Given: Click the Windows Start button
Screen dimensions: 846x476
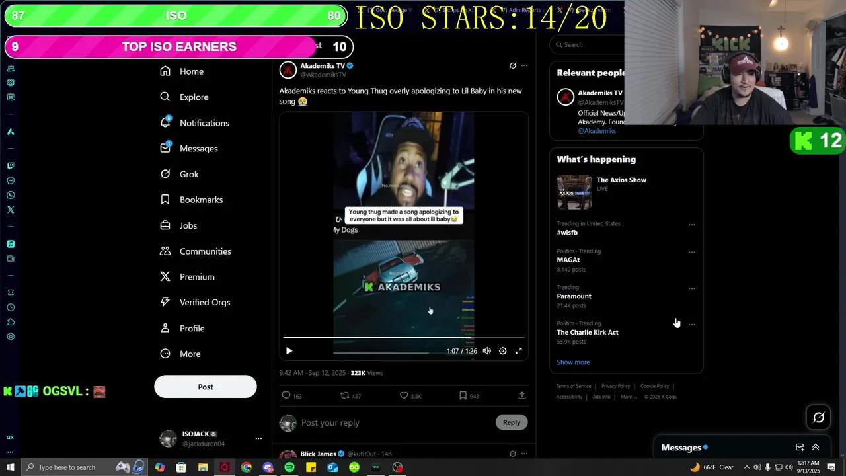Looking at the screenshot, I should coord(11,467).
